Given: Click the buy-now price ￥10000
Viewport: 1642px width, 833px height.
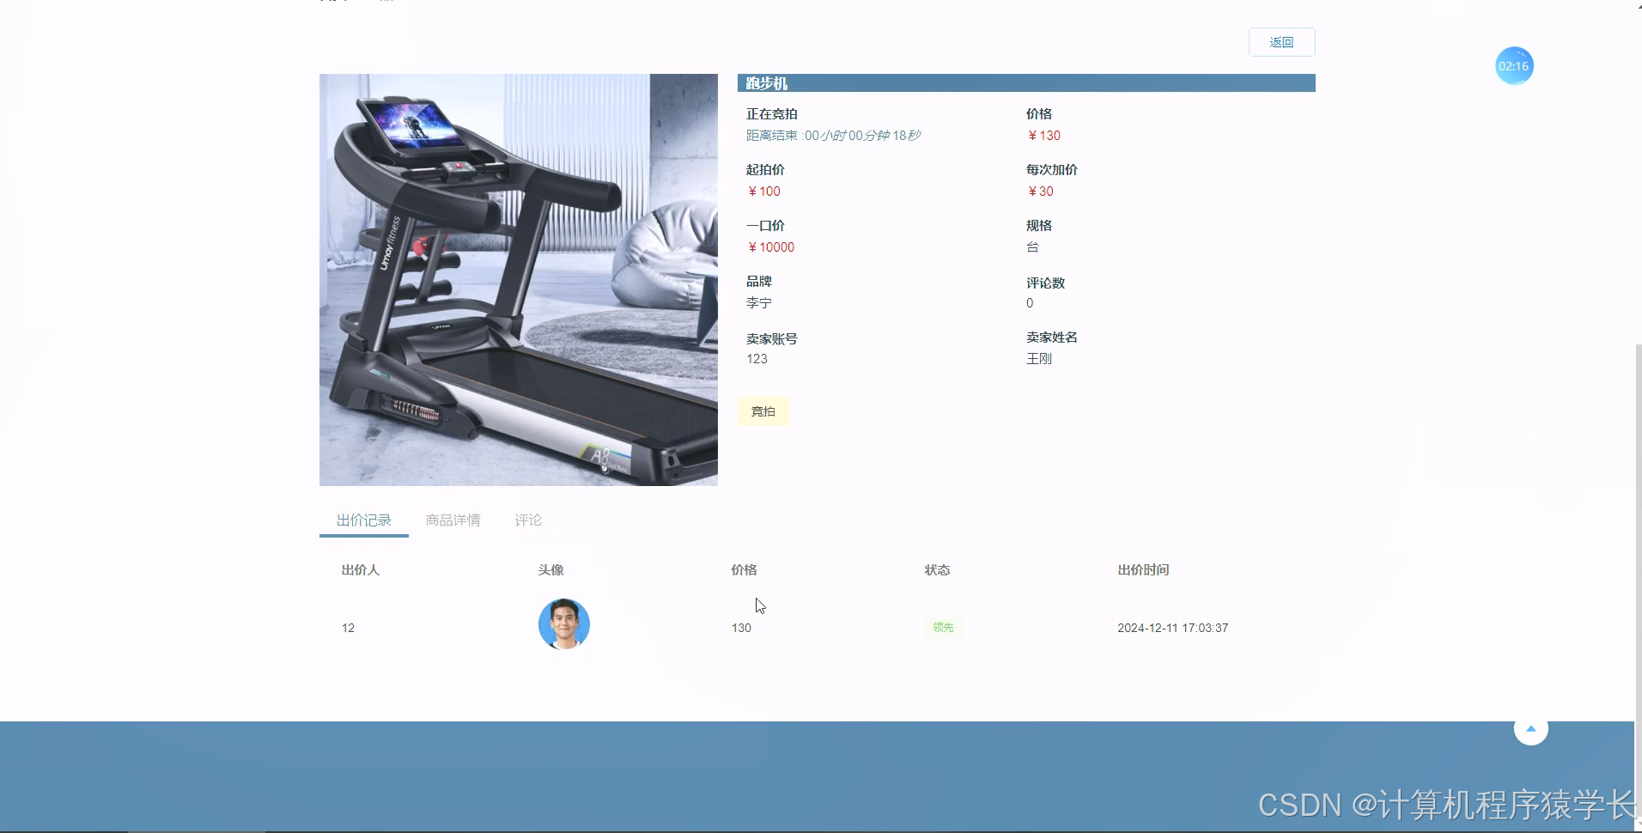Looking at the screenshot, I should click(x=770, y=246).
